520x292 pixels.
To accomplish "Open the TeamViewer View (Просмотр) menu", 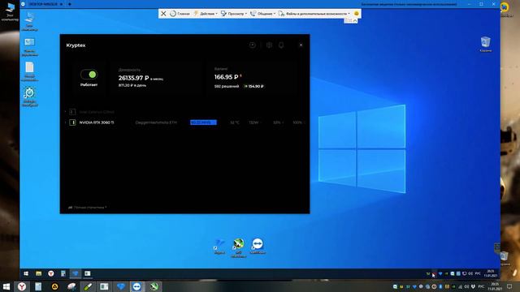I will coord(234,14).
